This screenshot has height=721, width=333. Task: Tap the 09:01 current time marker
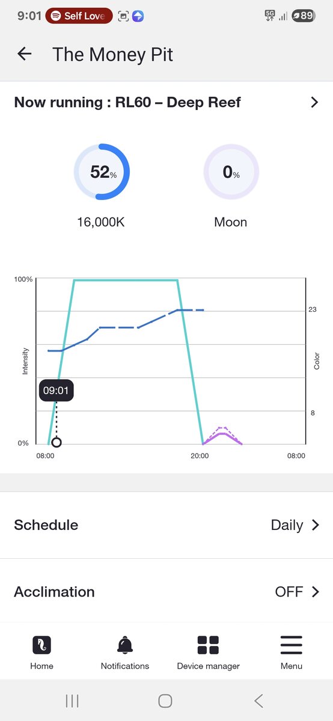pos(56,391)
